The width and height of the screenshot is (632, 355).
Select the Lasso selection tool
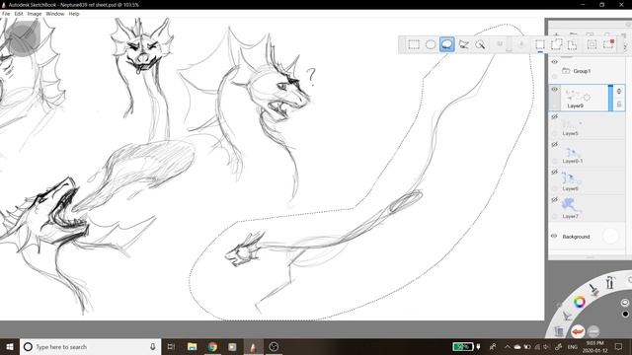(447, 44)
